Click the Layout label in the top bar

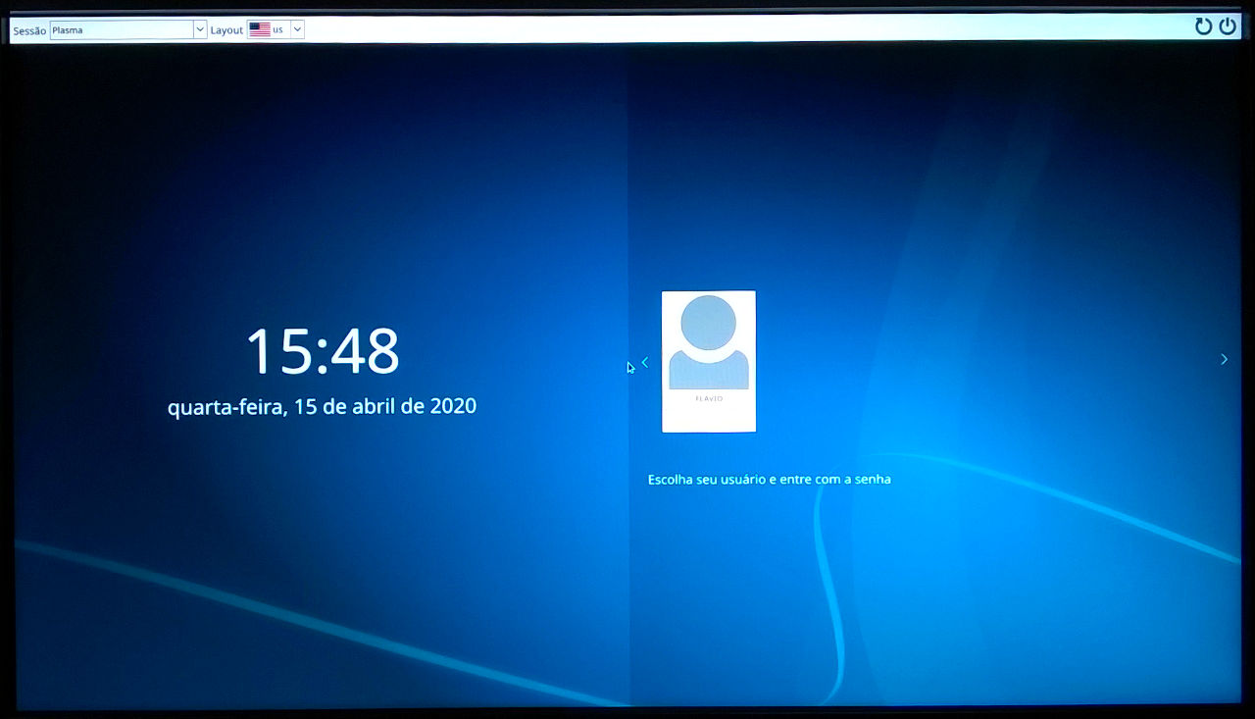coord(226,29)
